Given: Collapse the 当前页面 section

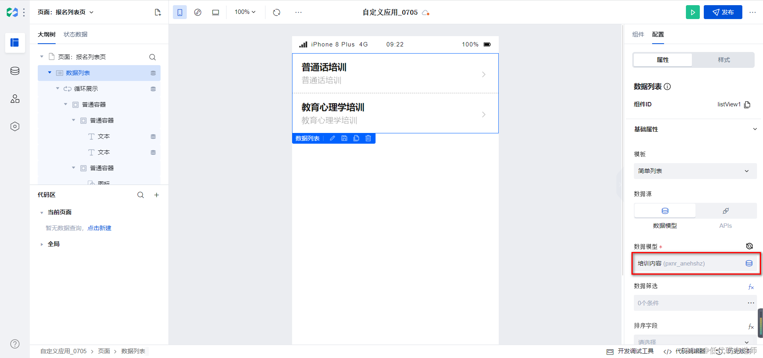Looking at the screenshot, I should pyautogui.click(x=42, y=213).
